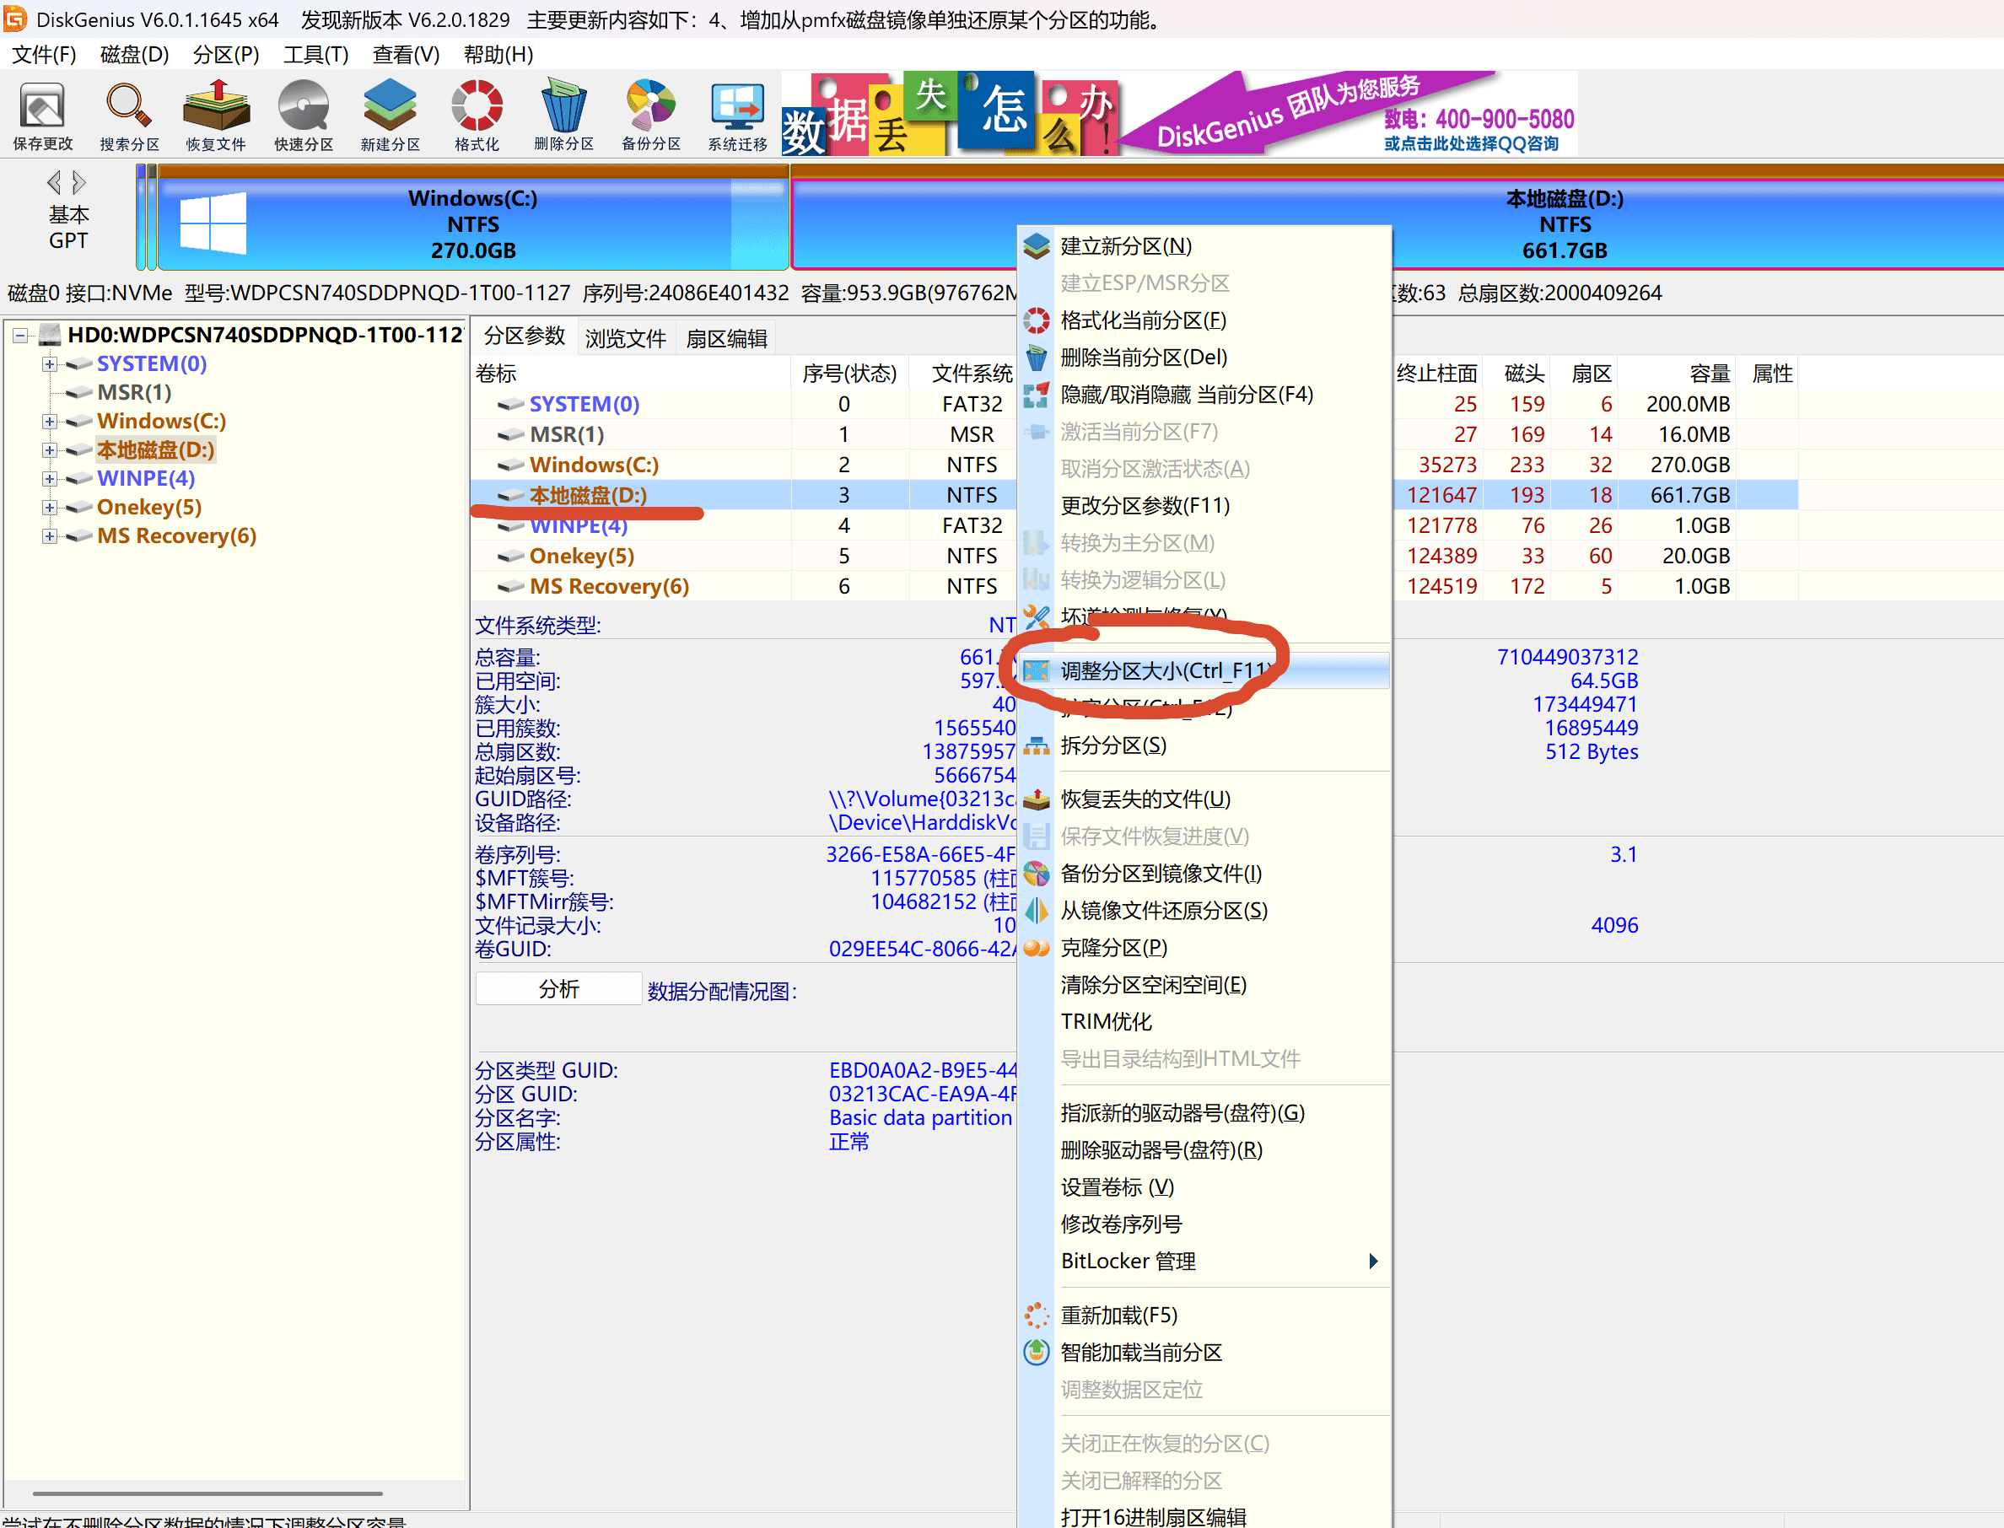Open the 工具(T) menu
Image resolution: width=2004 pixels, height=1528 pixels.
pyautogui.click(x=315, y=55)
